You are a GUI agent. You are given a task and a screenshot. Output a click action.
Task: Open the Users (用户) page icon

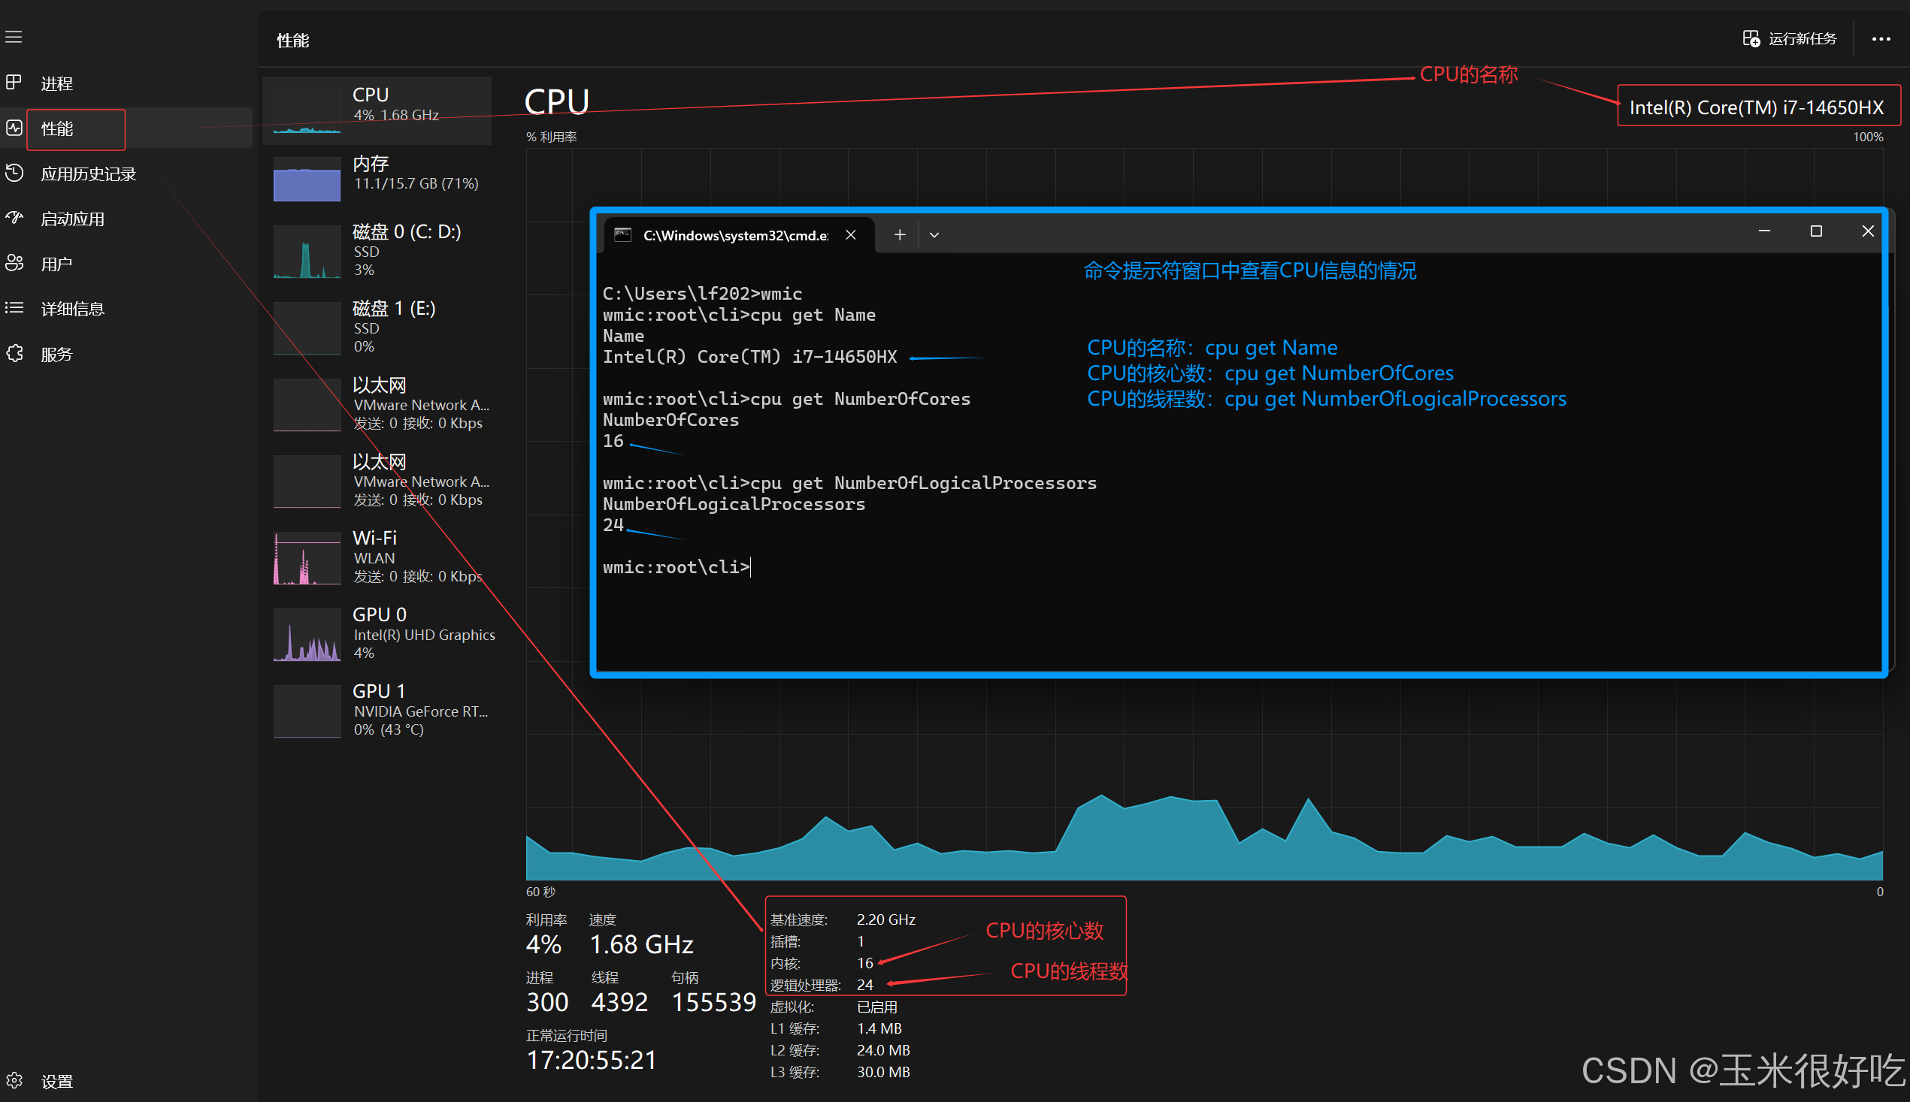[14, 264]
